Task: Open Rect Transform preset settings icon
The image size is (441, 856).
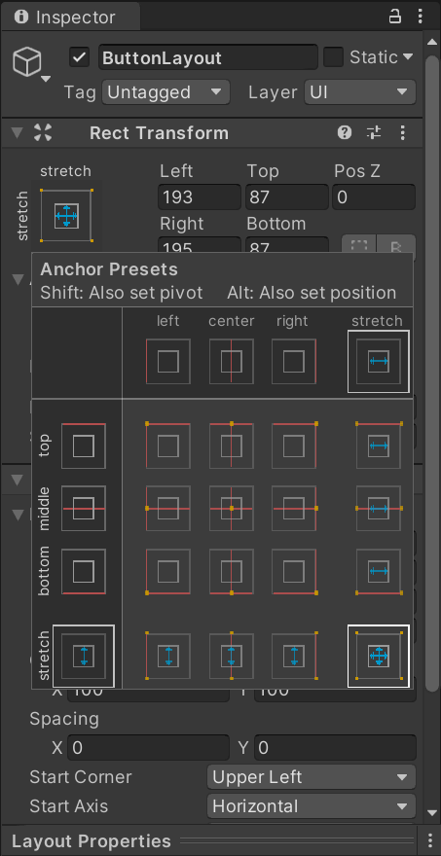Action: pyautogui.click(x=374, y=132)
